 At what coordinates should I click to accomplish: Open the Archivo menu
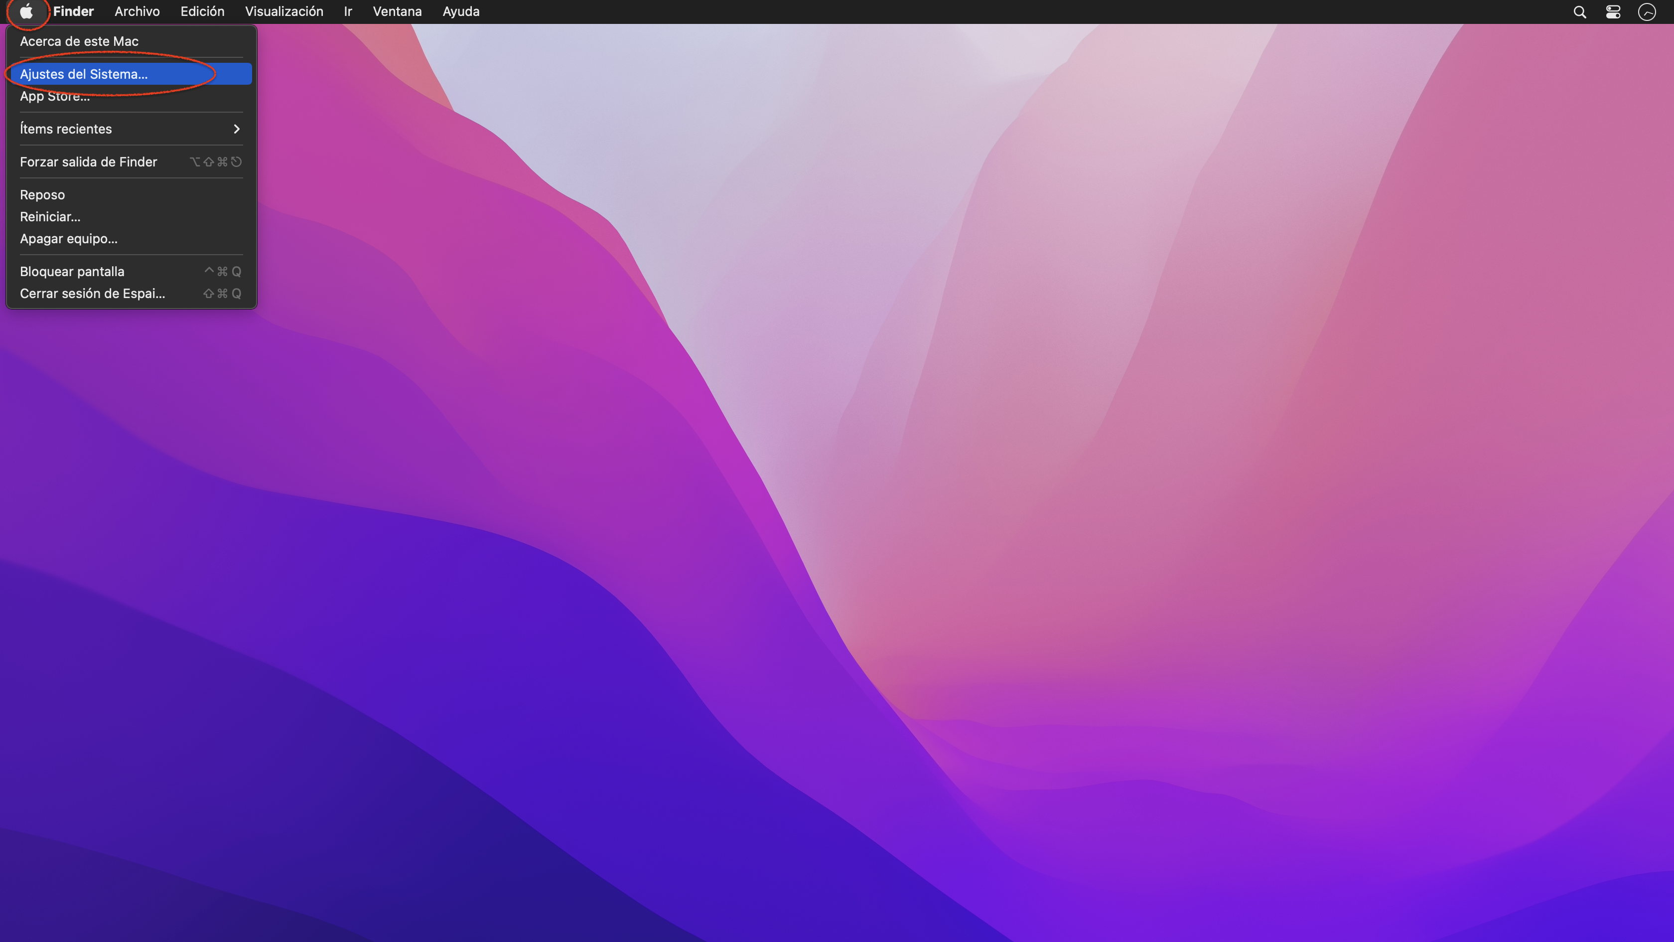pyautogui.click(x=137, y=11)
